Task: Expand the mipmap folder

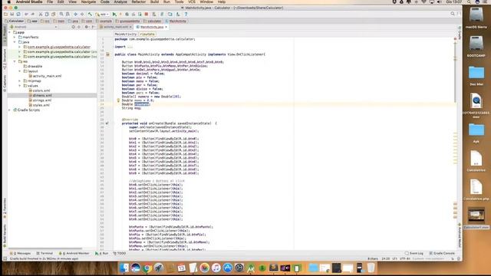Action: (x=19, y=80)
